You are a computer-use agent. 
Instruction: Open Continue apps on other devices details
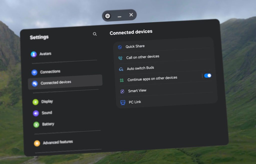[152, 79]
